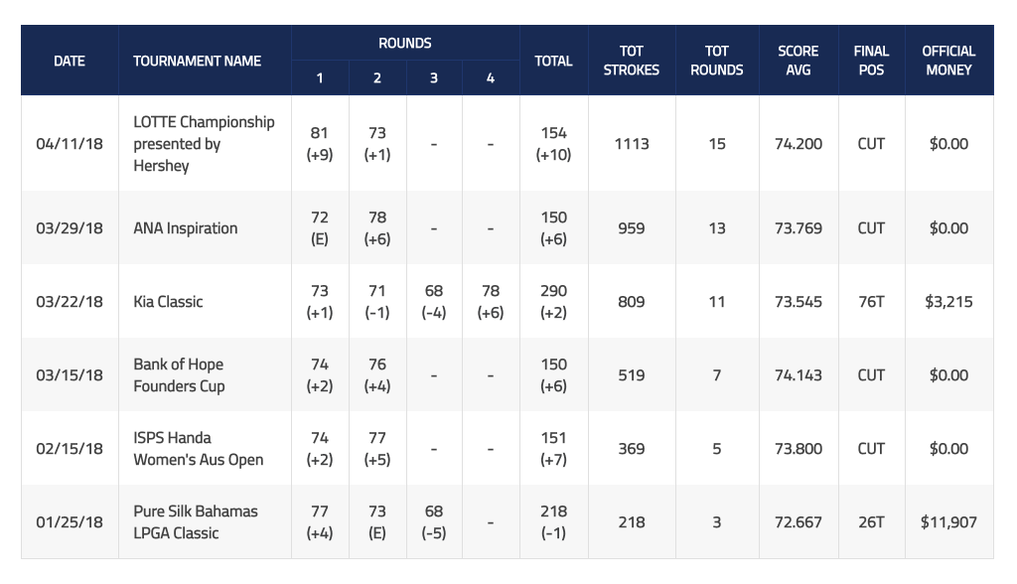Viewport: 1017px width, 584px height.
Task: Select the FINAL POS column header
Action: (871, 61)
